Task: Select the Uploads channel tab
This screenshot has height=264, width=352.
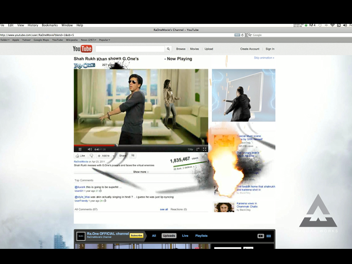Action: (169, 236)
